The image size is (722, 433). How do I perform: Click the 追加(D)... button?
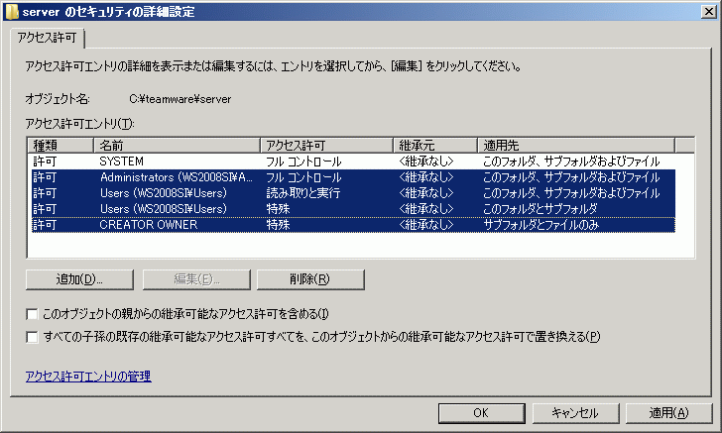tap(79, 279)
